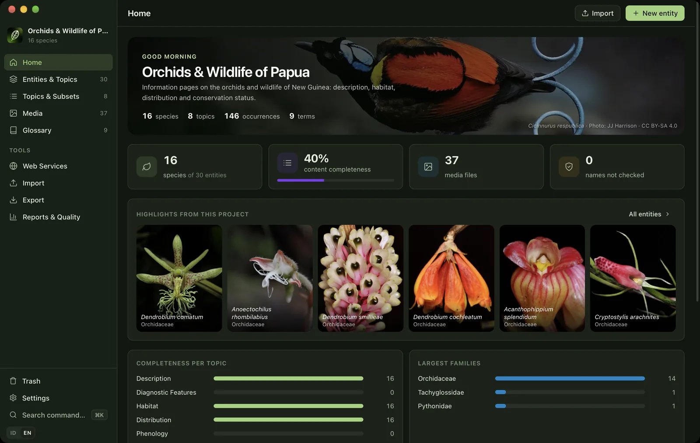This screenshot has width=700, height=443.
Task: Switch language to ID
Action: tap(13, 433)
